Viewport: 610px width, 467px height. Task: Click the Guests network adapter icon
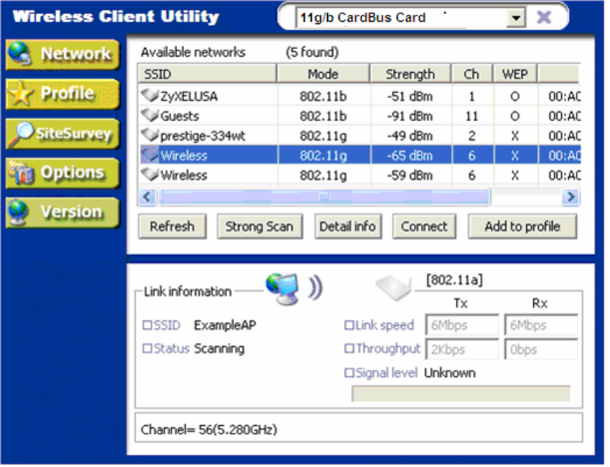pyautogui.click(x=150, y=116)
